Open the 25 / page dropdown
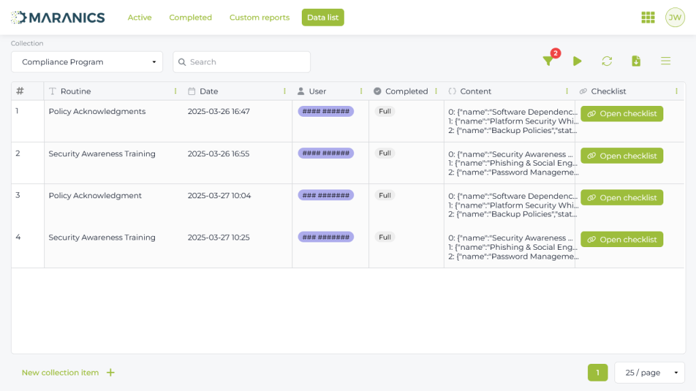The width and height of the screenshot is (696, 391). coord(649,373)
